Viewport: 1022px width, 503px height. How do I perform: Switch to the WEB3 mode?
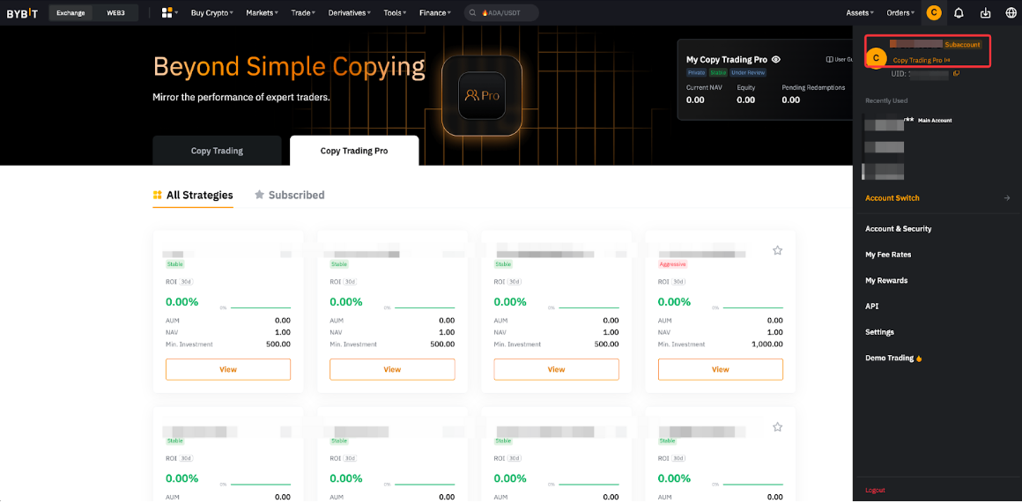(x=115, y=13)
